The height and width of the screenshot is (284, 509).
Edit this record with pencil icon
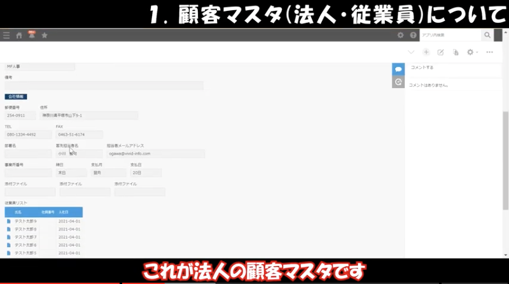click(x=441, y=52)
